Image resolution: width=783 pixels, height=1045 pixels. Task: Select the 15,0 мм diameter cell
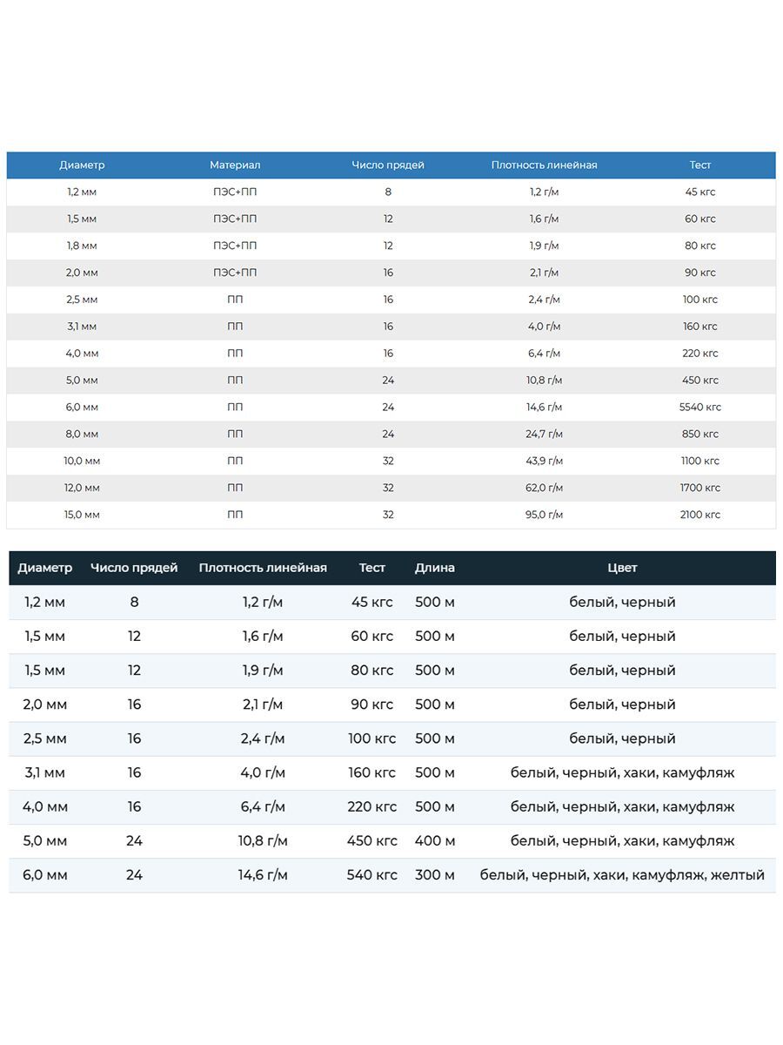coord(82,515)
